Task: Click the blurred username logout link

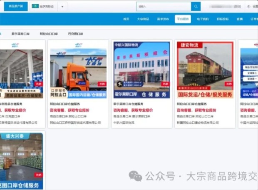Action: [x=225, y=6]
